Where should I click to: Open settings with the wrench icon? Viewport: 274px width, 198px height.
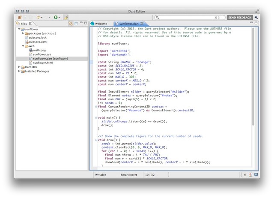(256, 17)
